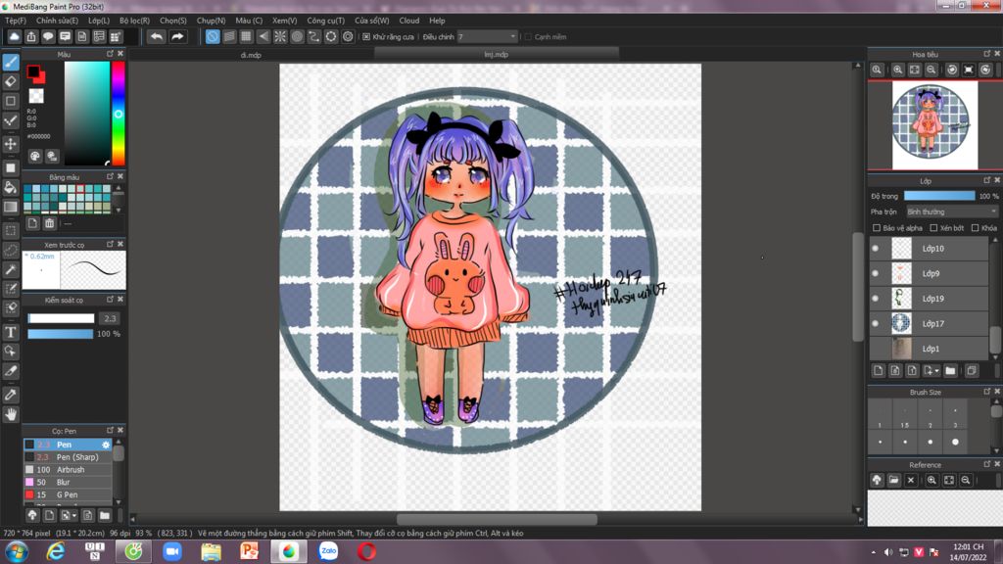Select the rectangular Select tool

[11, 231]
